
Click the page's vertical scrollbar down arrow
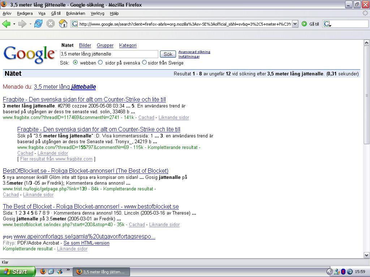click(x=367, y=255)
